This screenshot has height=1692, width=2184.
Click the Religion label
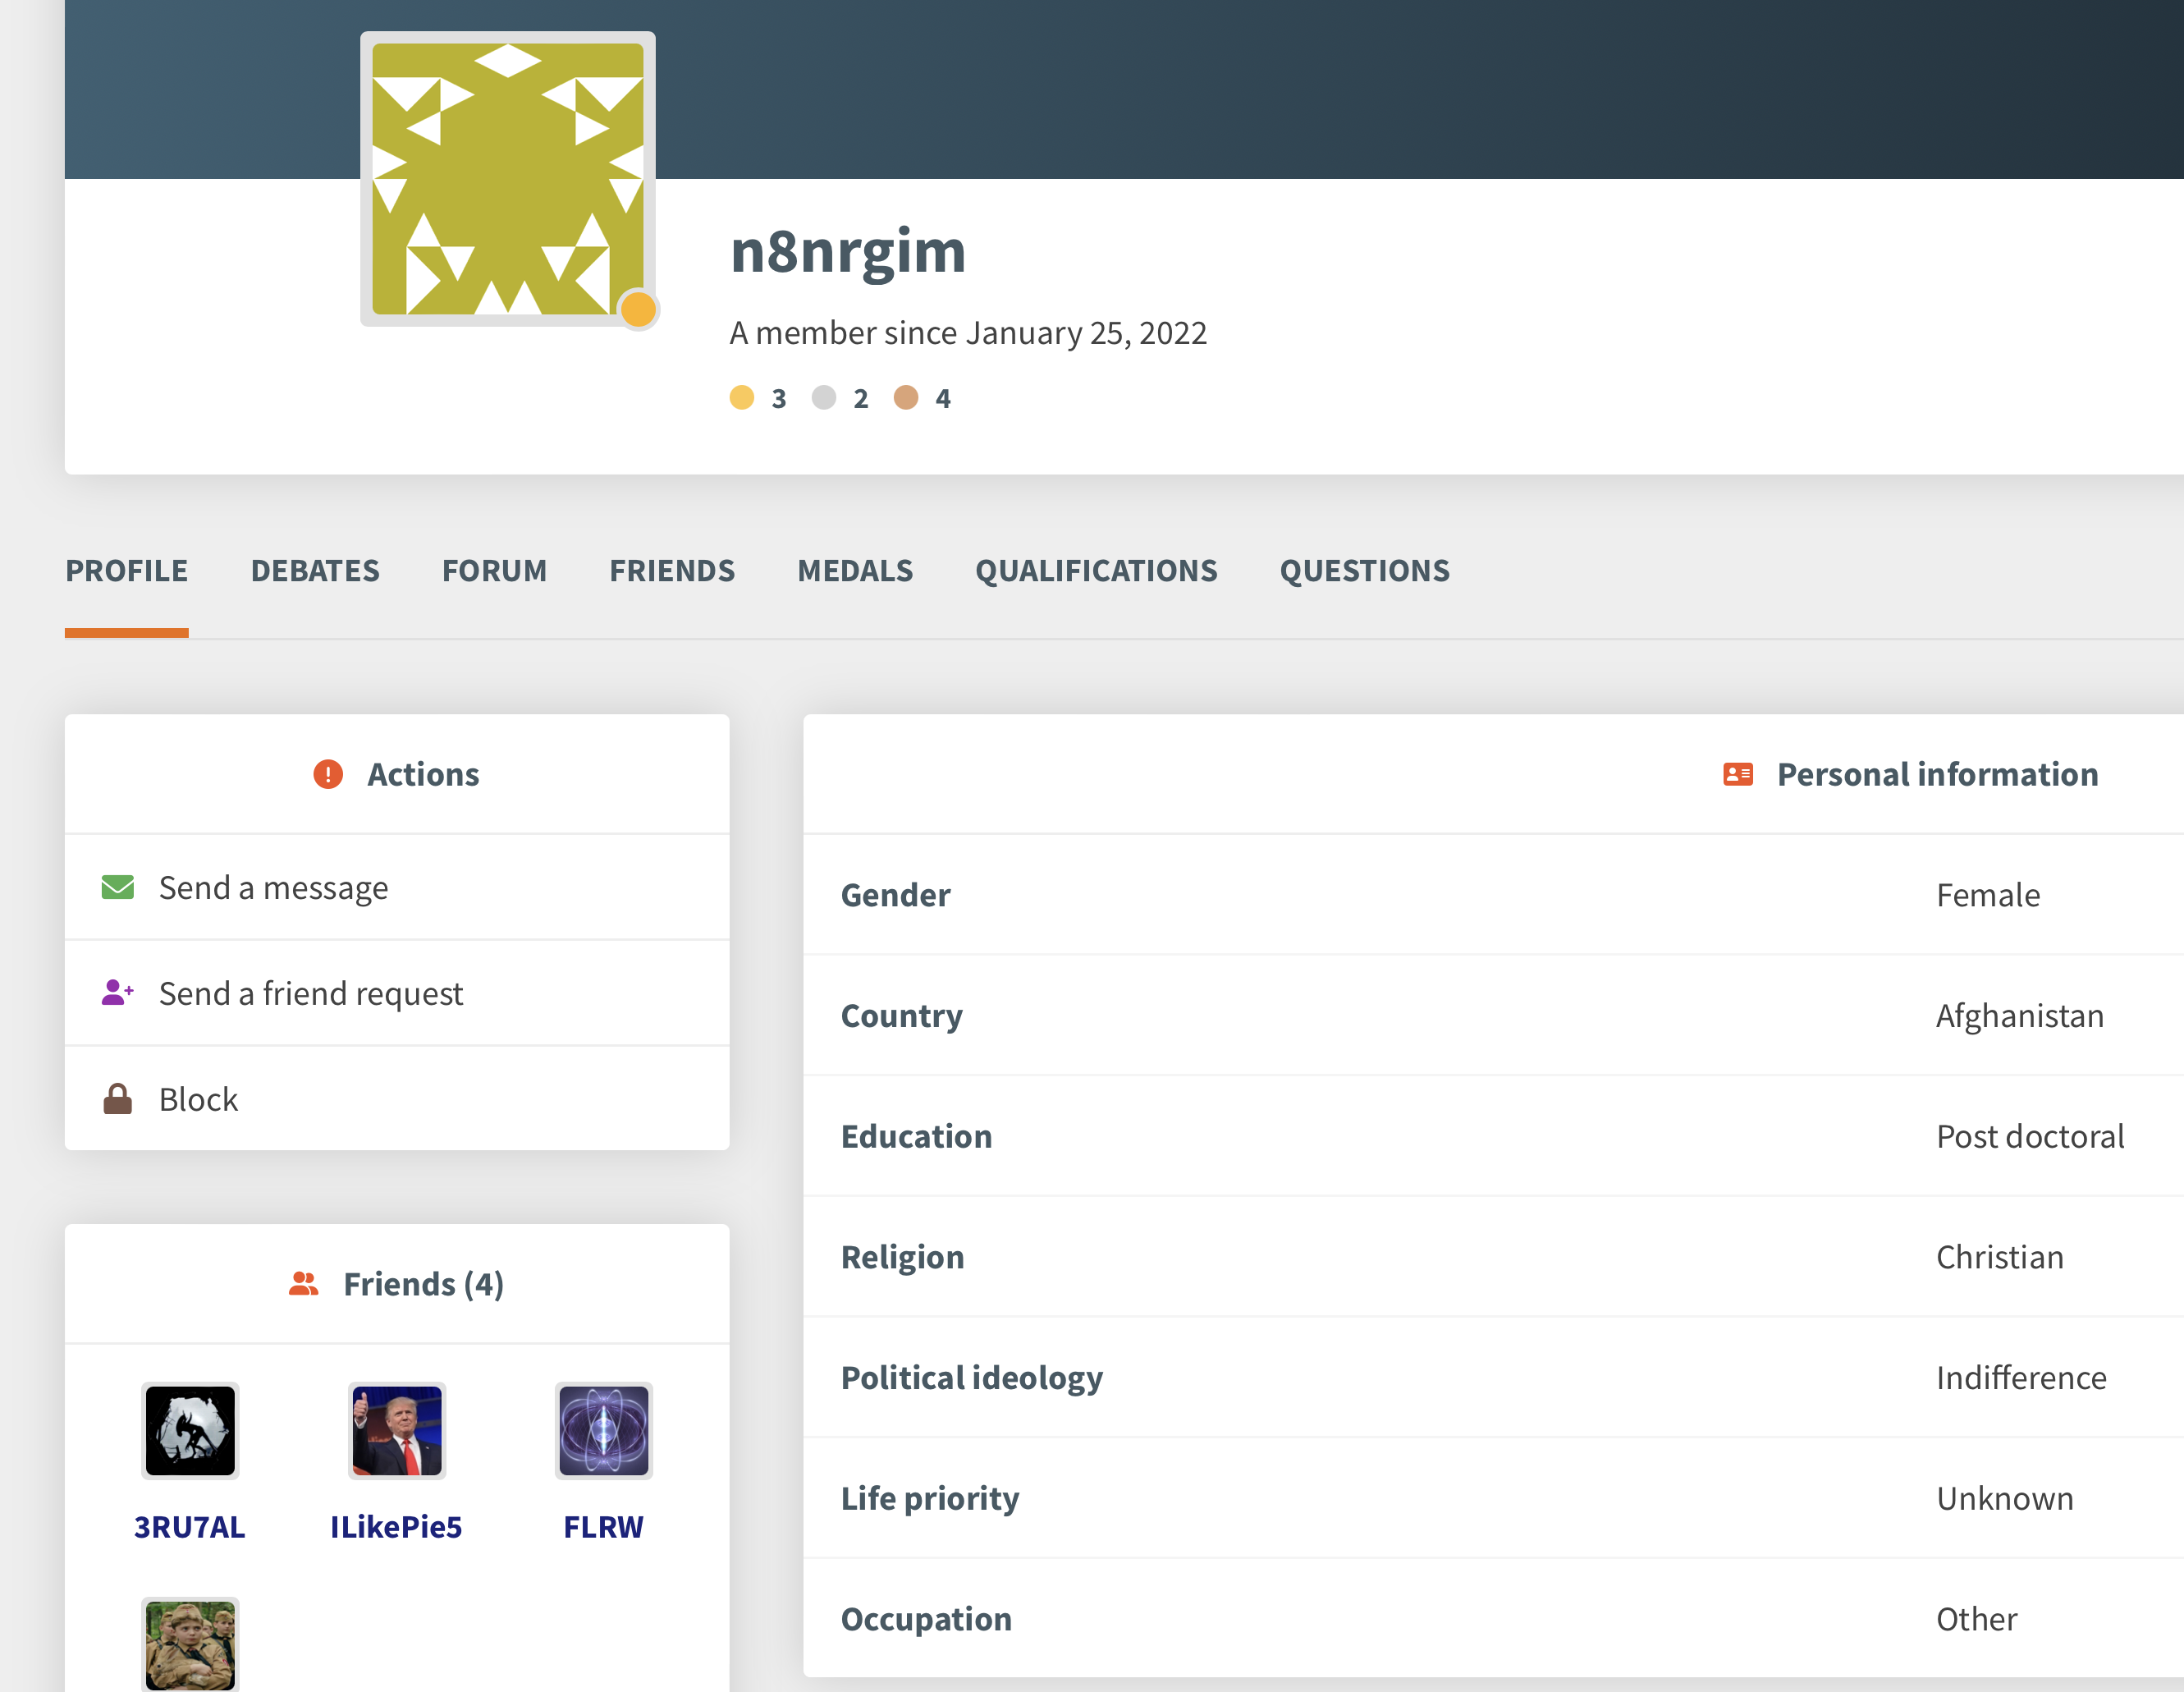point(902,1257)
